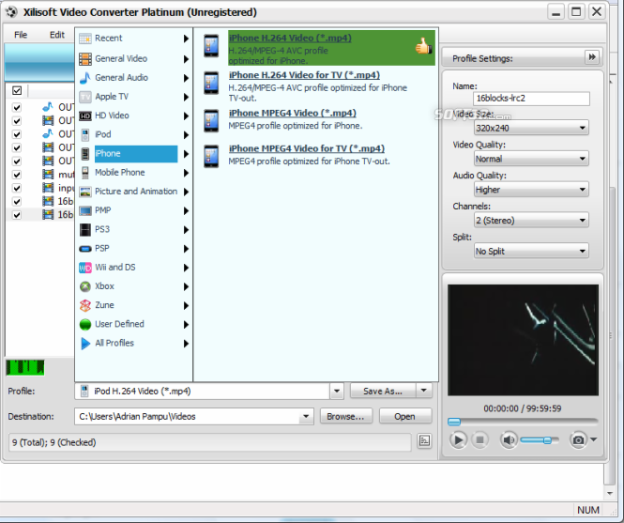The height and width of the screenshot is (523, 624).
Task: Click the iPhone H.264 Video for TV icon
Action: tap(211, 83)
